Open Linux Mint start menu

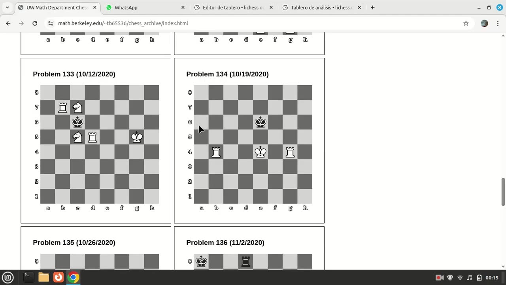(8, 277)
